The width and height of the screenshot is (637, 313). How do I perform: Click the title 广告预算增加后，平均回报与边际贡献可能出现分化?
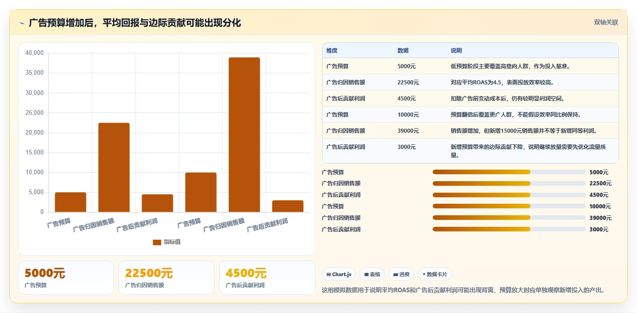(135, 23)
